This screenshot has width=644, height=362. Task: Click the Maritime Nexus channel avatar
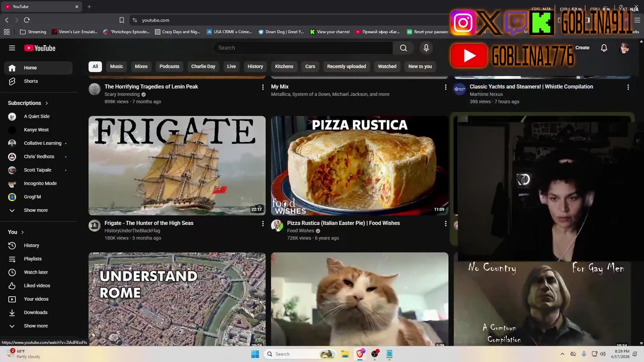point(460,89)
